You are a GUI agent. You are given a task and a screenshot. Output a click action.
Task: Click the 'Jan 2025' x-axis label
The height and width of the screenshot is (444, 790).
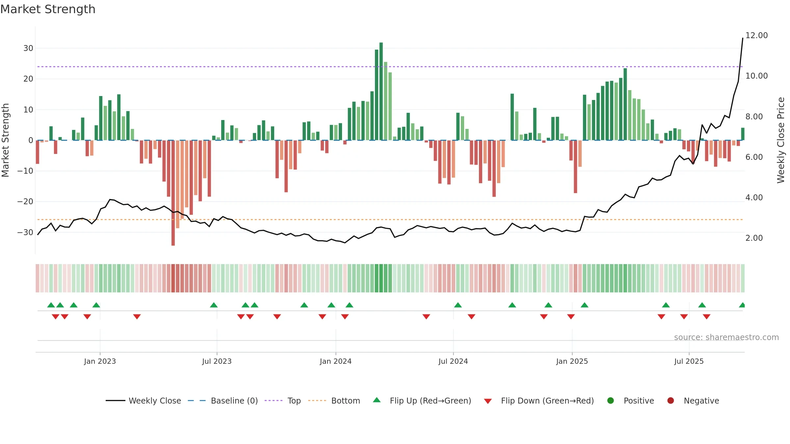[x=572, y=361]
